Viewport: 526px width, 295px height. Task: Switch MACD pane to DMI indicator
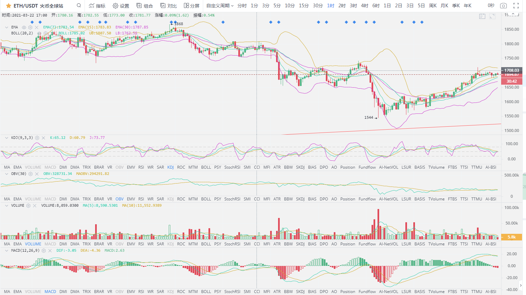tap(63, 292)
